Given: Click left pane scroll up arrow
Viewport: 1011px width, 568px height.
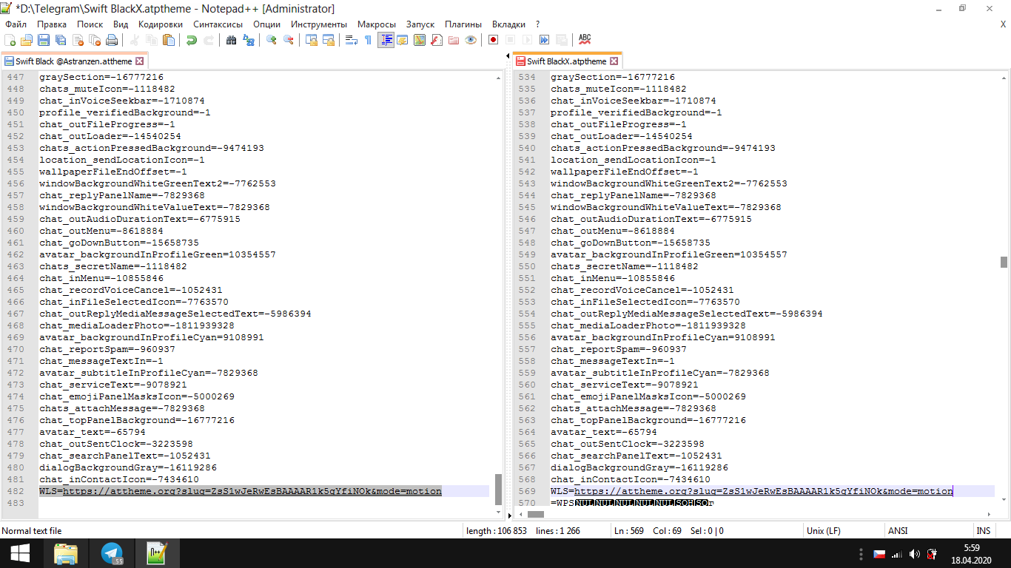Looking at the screenshot, I should [x=498, y=77].
